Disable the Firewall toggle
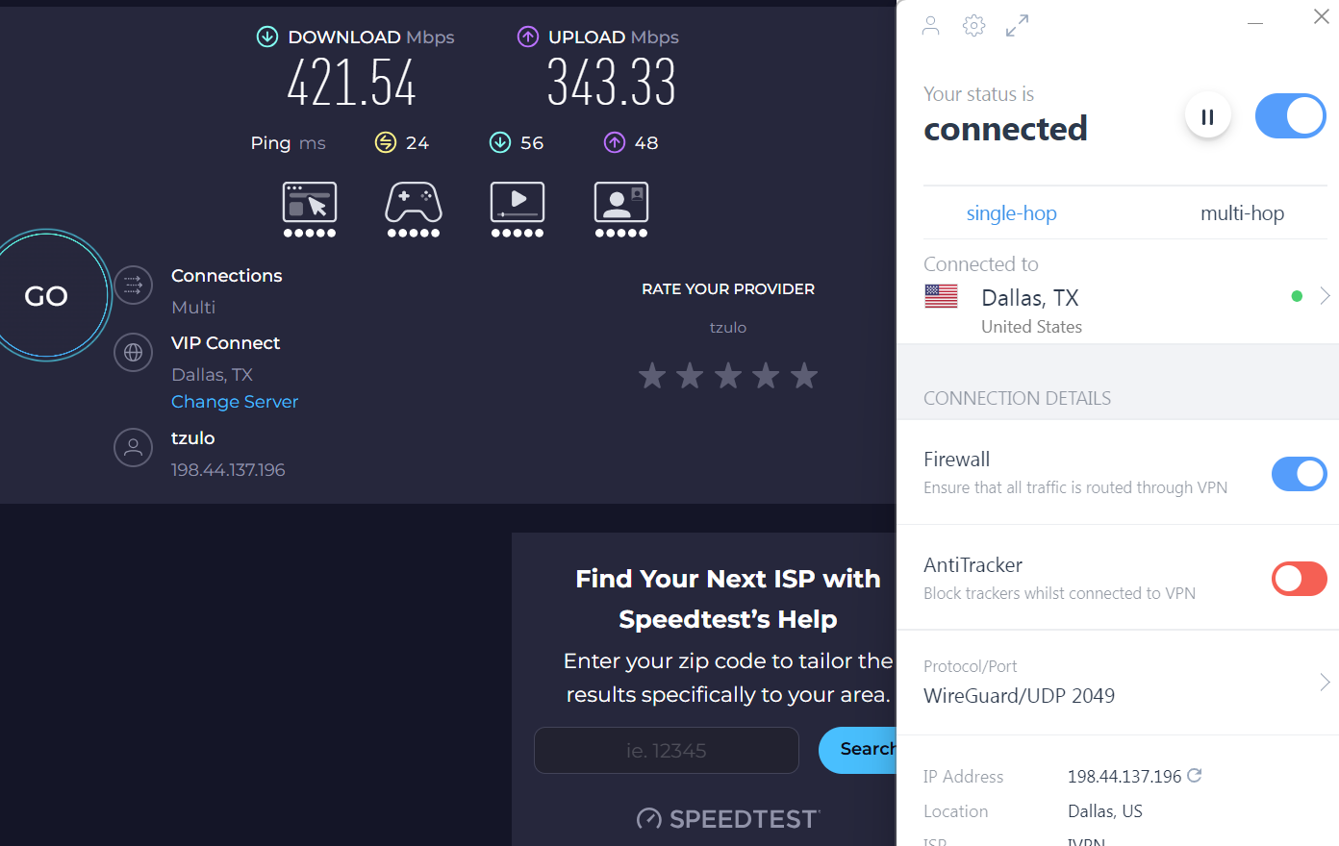The image size is (1339, 846). click(x=1300, y=473)
